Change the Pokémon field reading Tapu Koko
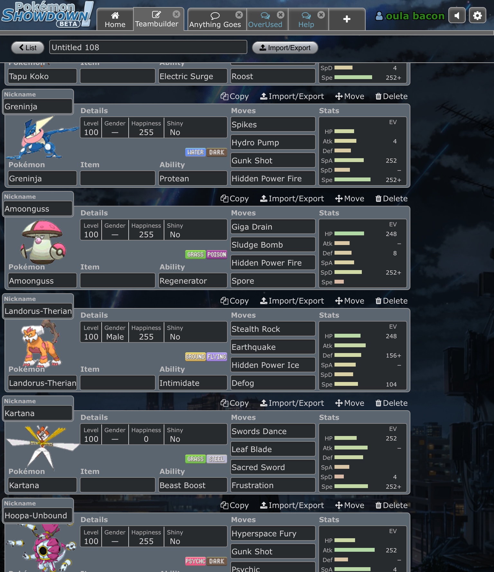 (42, 76)
